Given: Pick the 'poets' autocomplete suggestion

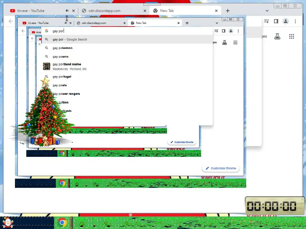Looking at the screenshot, I should pos(127,85).
